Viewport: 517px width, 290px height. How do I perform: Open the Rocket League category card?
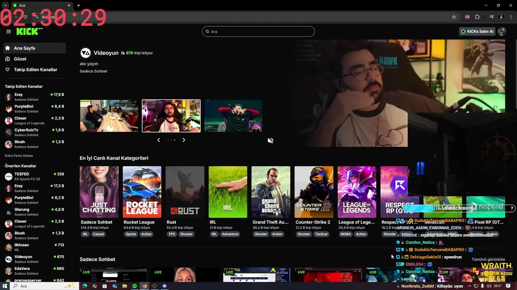point(142,192)
